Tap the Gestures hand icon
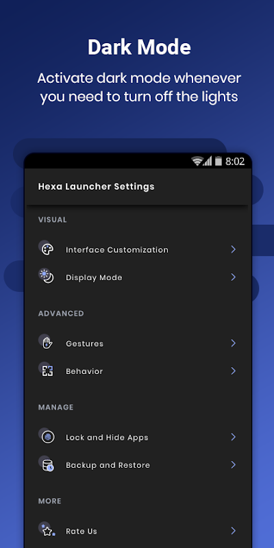274x548 pixels. [x=47, y=343]
